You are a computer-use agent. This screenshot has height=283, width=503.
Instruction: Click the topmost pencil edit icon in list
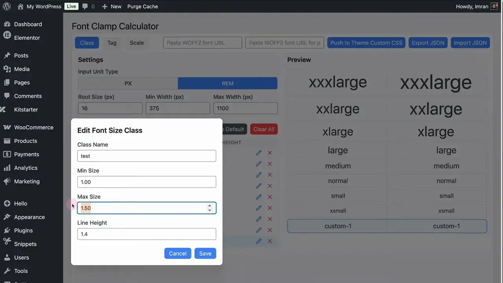point(259,153)
